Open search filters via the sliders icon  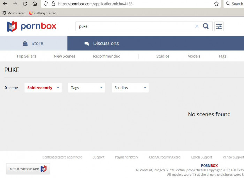pyautogui.click(x=219, y=26)
